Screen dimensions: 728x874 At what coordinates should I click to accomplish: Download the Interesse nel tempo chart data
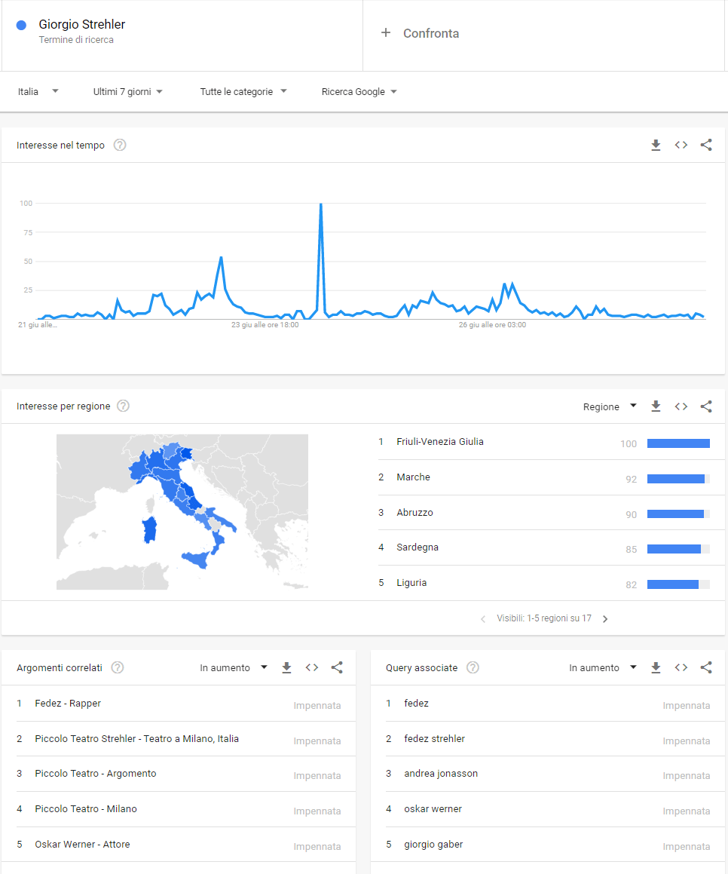(656, 146)
